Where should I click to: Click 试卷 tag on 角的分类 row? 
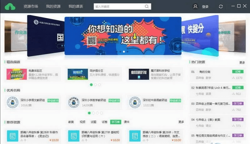(238, 72)
